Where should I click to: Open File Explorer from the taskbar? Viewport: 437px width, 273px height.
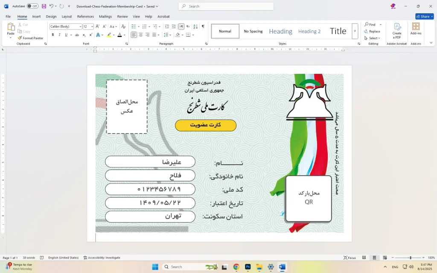(259, 267)
